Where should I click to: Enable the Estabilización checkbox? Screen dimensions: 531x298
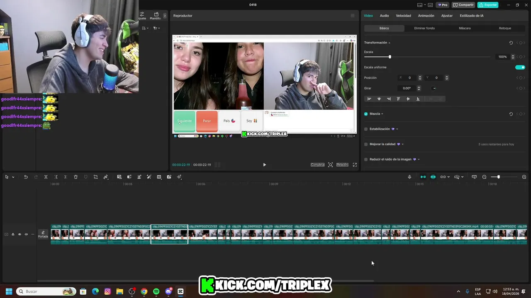(366, 129)
